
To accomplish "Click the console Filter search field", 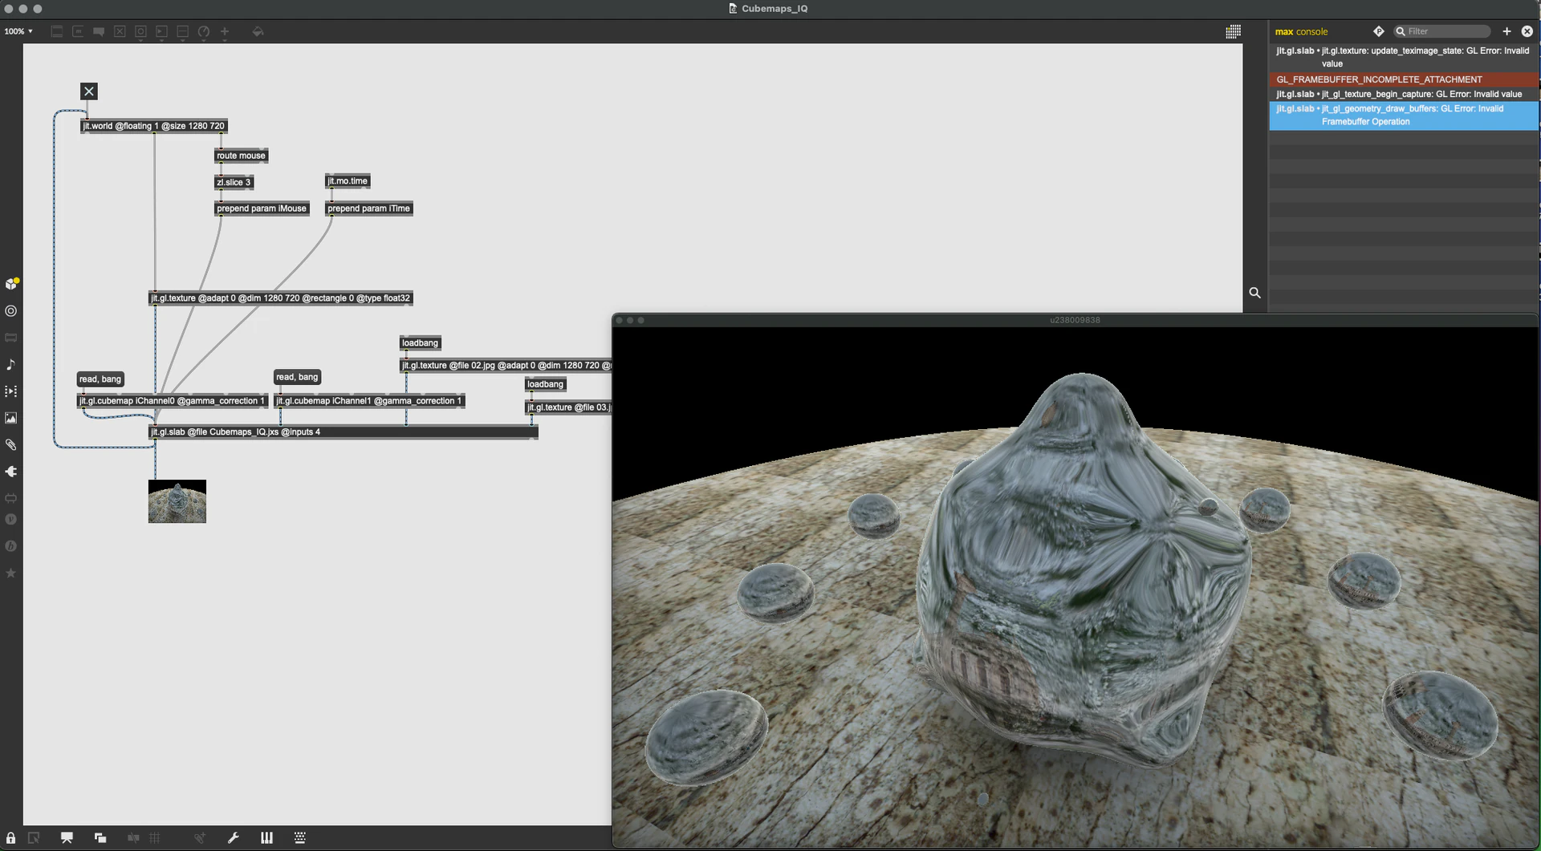I will [x=1442, y=31].
